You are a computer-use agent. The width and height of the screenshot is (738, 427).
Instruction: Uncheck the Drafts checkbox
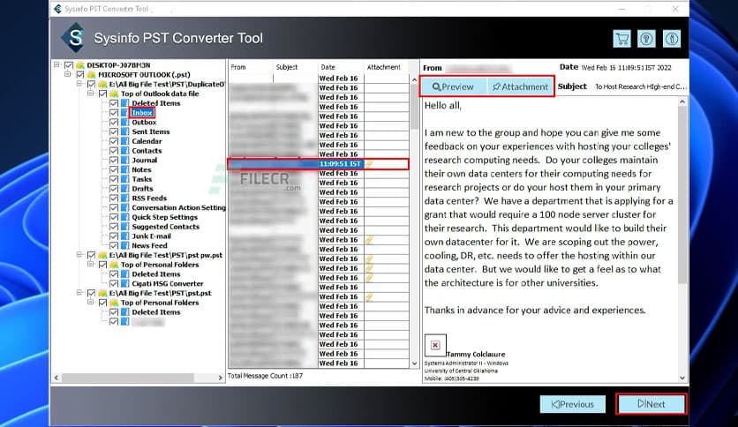coord(113,188)
